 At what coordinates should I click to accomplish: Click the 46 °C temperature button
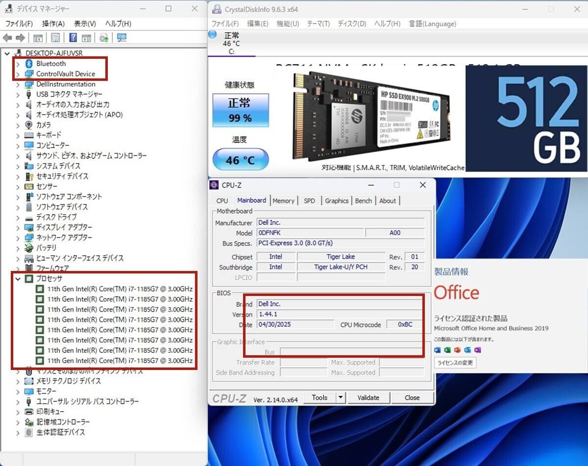pyautogui.click(x=241, y=160)
